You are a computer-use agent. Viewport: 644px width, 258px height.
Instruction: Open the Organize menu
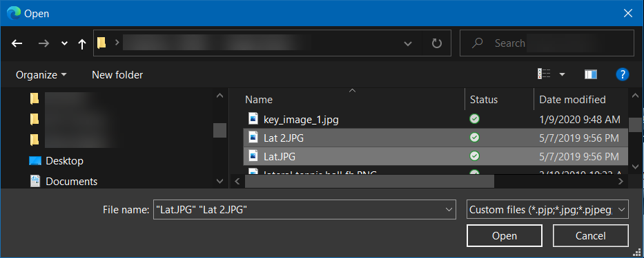[x=41, y=75]
